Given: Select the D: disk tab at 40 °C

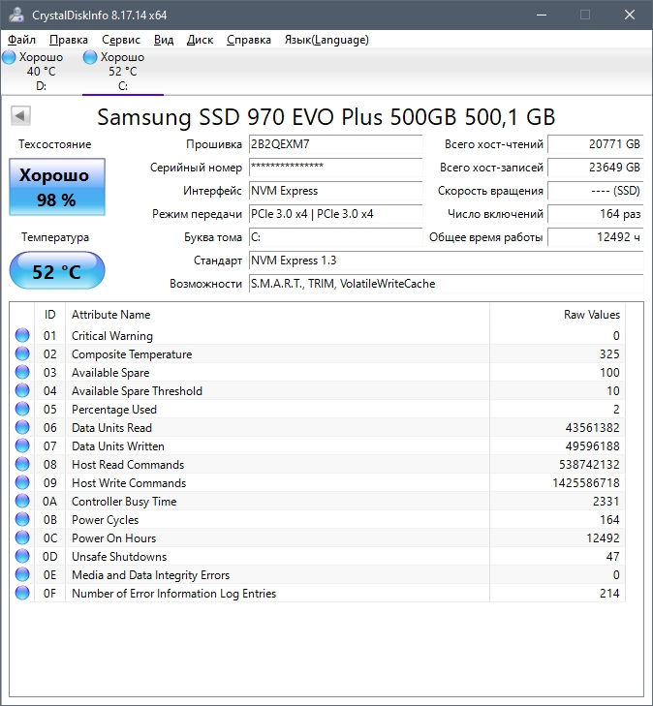Looking at the screenshot, I should [41, 71].
